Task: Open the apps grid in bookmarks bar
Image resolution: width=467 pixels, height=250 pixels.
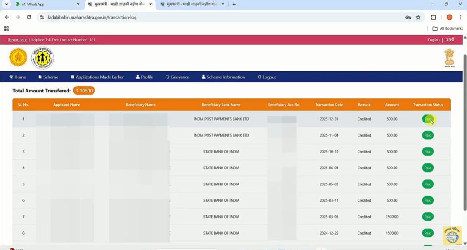Action: [x=6, y=28]
